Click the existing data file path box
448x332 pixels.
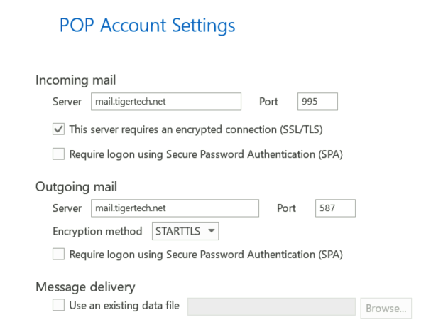(271, 307)
